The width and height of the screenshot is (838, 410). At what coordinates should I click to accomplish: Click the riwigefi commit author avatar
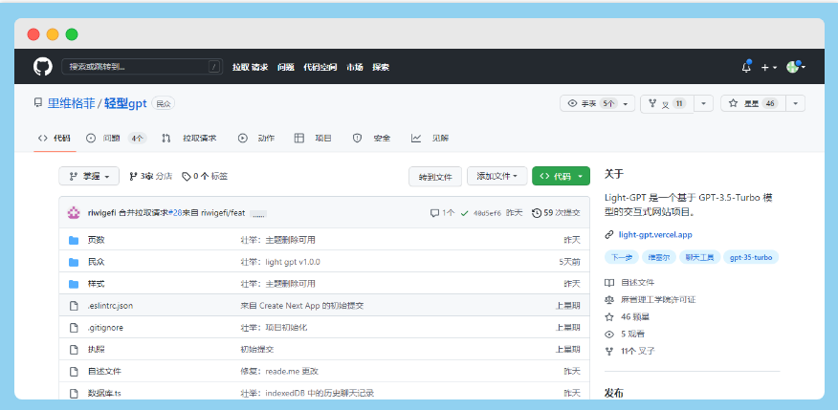click(x=74, y=213)
